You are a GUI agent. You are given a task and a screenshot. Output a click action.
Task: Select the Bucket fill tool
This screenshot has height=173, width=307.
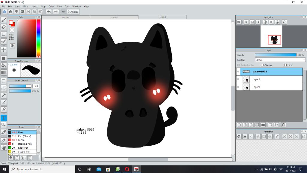click(4, 65)
